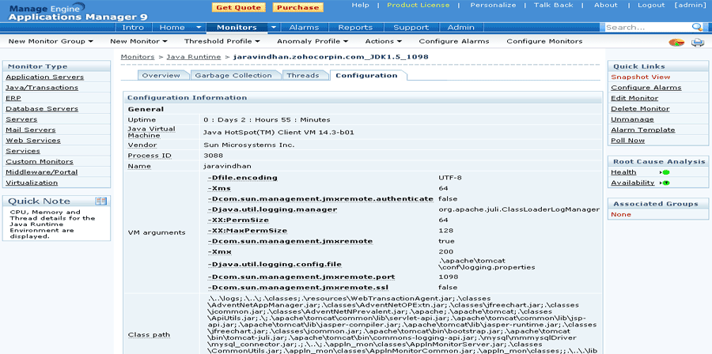Open the printer-friendly view icon

click(698, 43)
